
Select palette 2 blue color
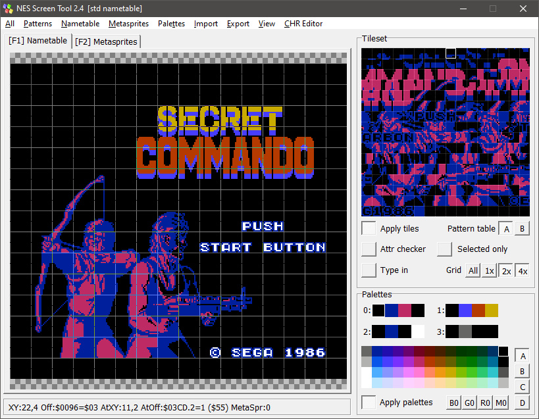pyautogui.click(x=392, y=332)
